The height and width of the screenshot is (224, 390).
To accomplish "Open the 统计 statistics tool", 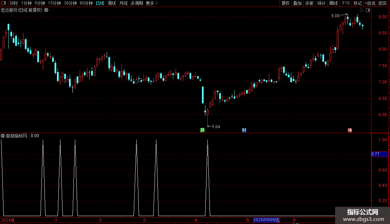I will (x=321, y=3).
